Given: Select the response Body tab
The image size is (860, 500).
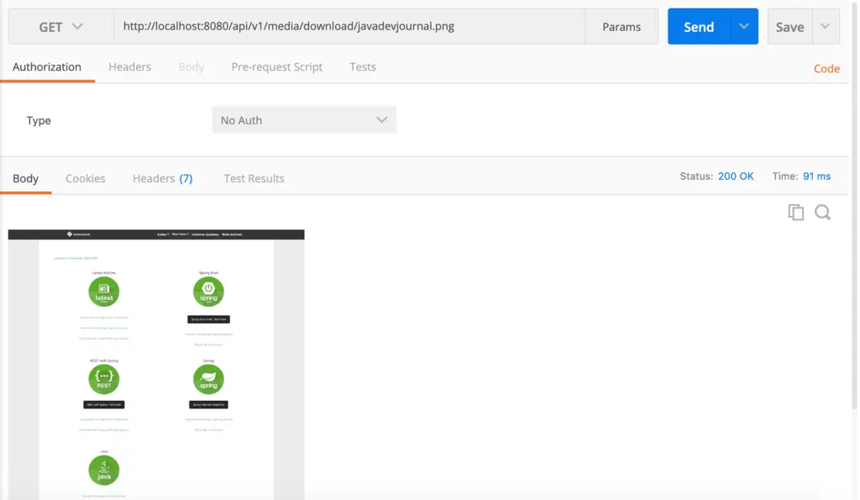Looking at the screenshot, I should click(x=26, y=178).
